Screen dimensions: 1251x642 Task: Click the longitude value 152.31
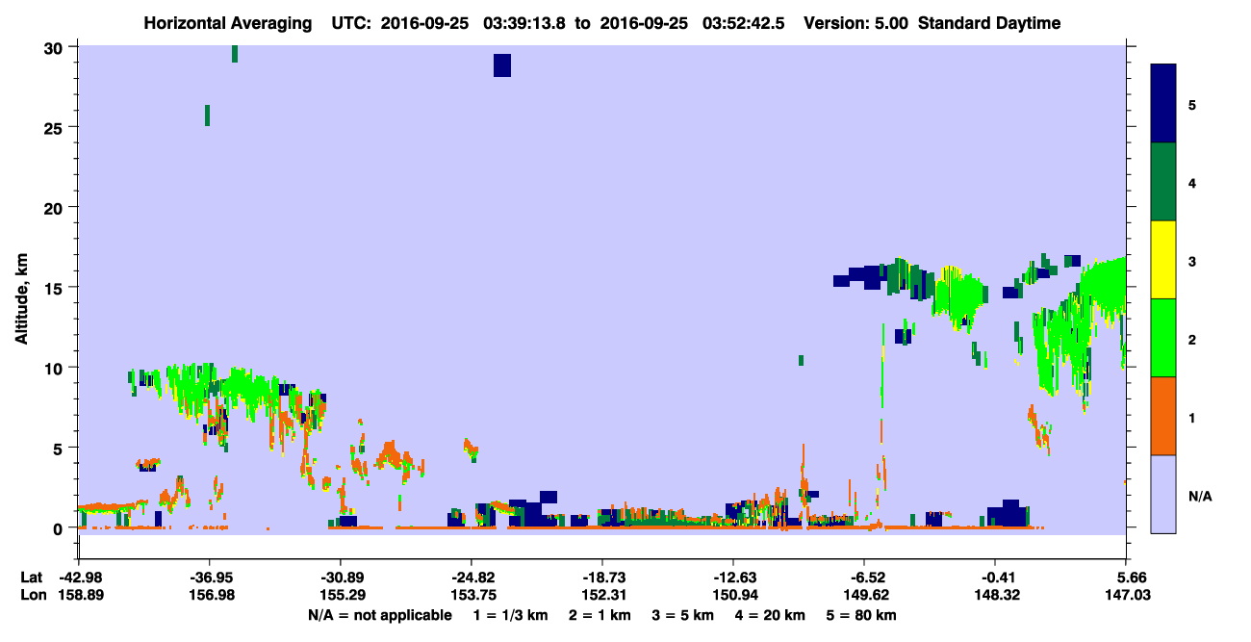click(x=602, y=596)
